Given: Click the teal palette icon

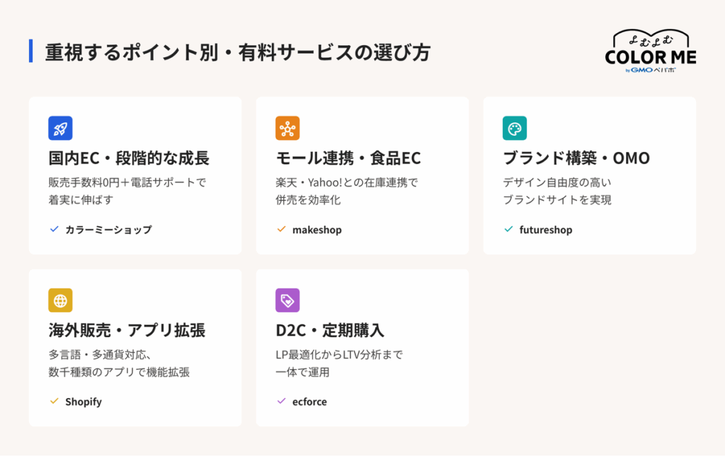Looking at the screenshot, I should tap(515, 128).
